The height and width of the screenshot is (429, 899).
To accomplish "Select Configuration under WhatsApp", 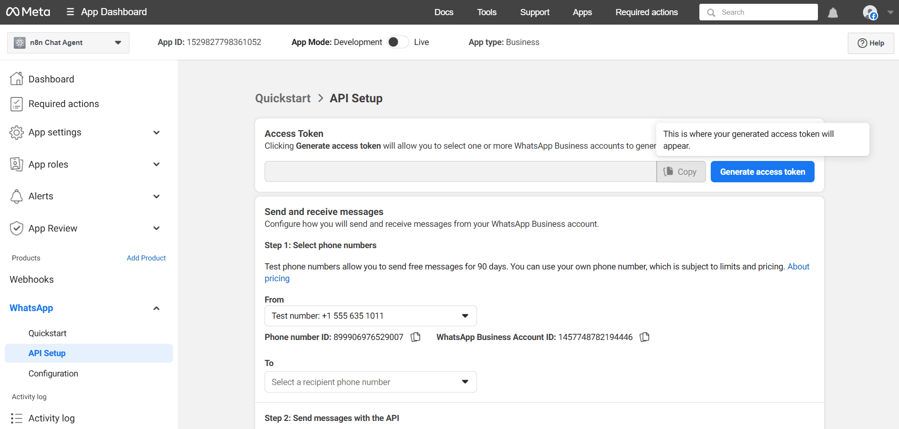I will tap(53, 374).
